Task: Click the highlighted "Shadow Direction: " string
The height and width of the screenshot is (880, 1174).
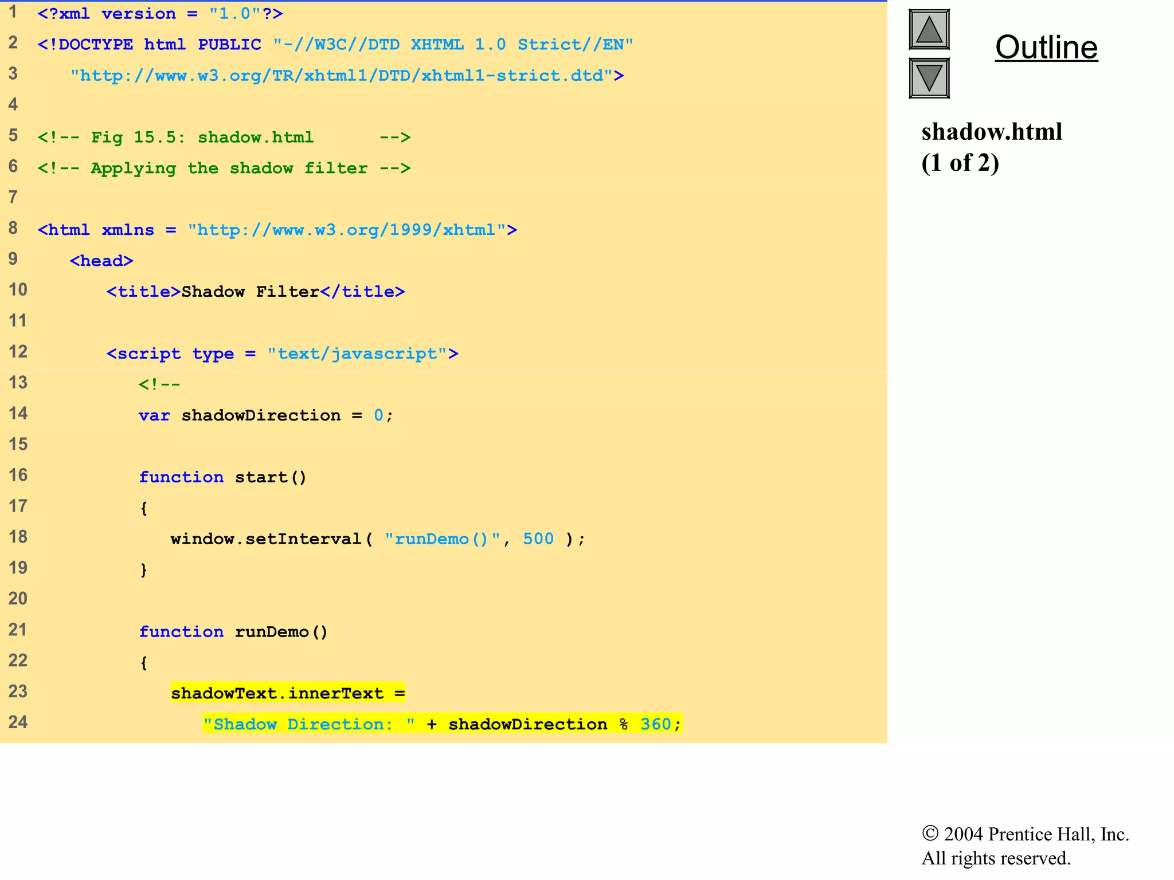Action: (x=309, y=725)
